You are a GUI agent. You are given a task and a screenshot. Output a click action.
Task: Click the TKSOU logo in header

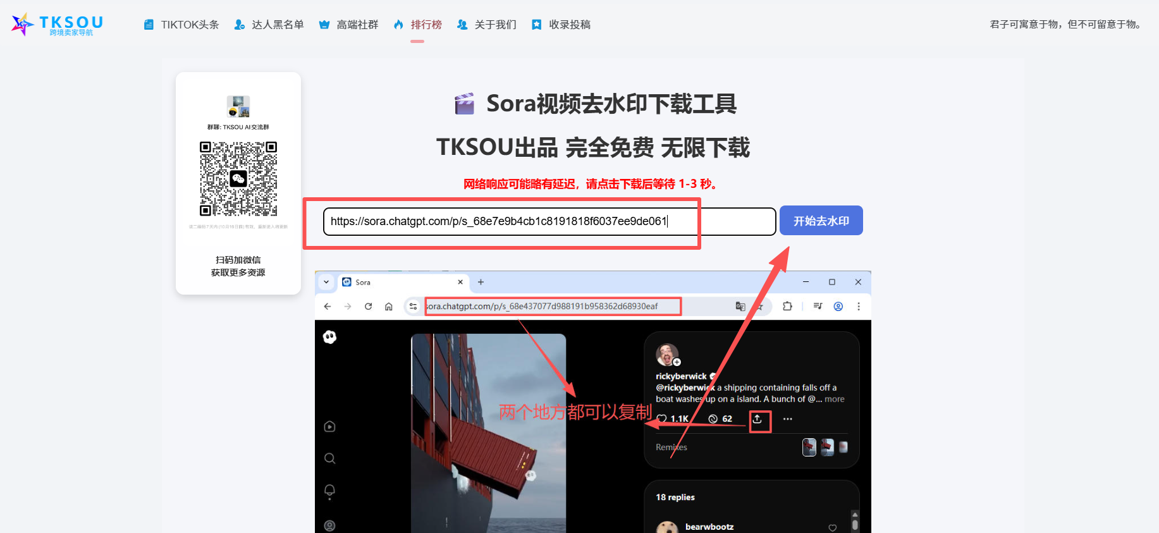pos(58,24)
